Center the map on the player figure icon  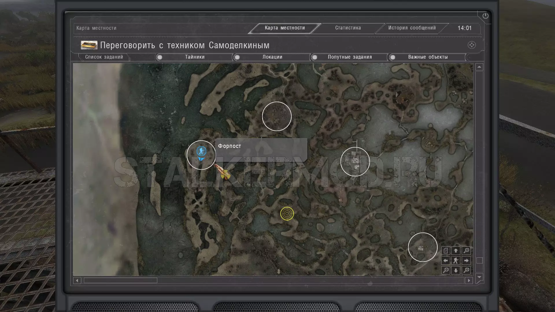[456, 261]
